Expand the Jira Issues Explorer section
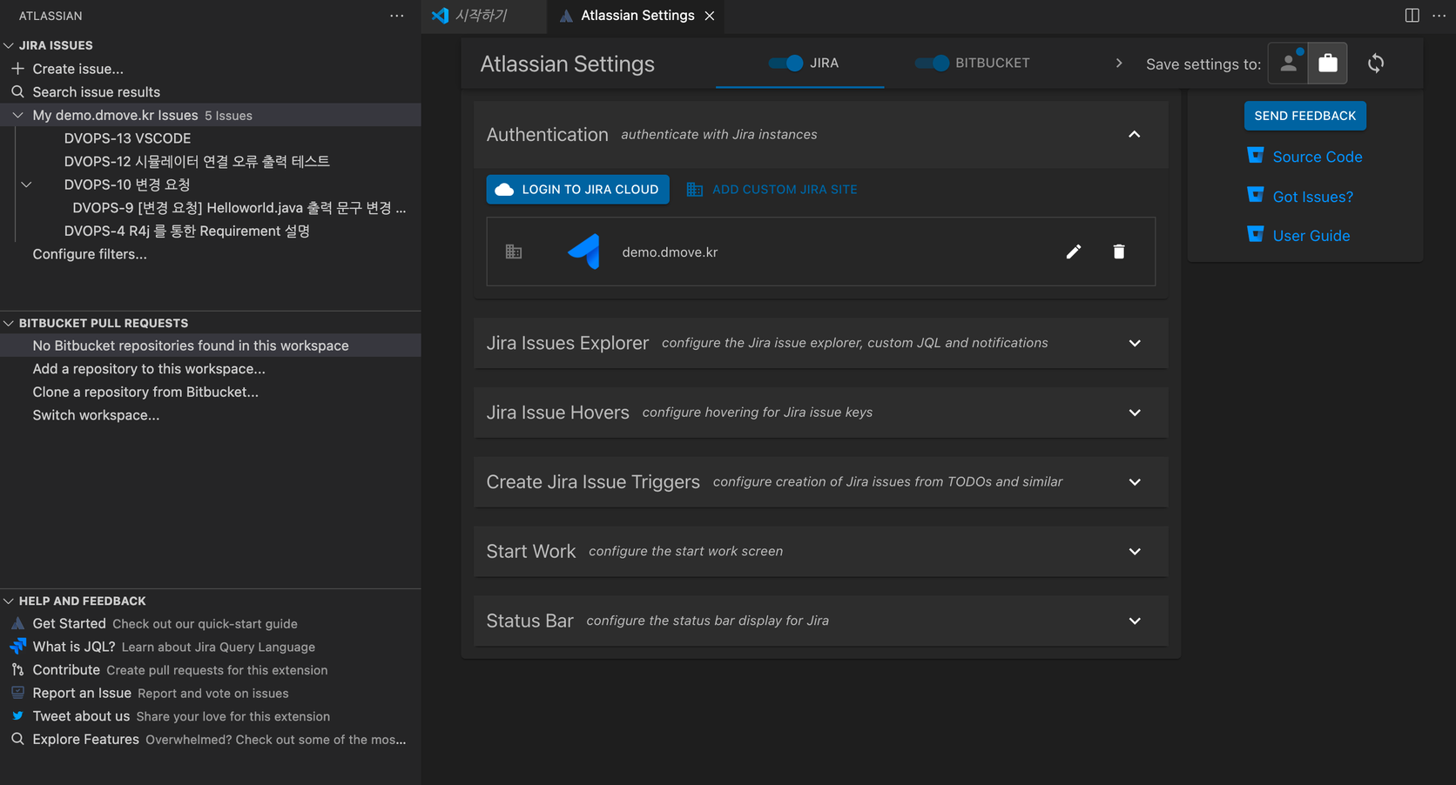 (x=1135, y=343)
